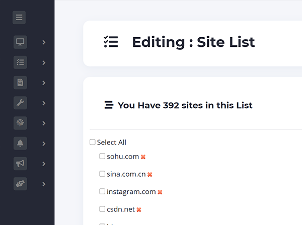The width and height of the screenshot is (302, 225).
Task: Expand the chevron beside the monitor icon
Action: click(44, 42)
